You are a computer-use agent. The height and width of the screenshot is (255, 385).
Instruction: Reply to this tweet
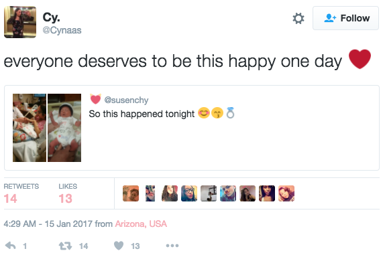click(11, 246)
